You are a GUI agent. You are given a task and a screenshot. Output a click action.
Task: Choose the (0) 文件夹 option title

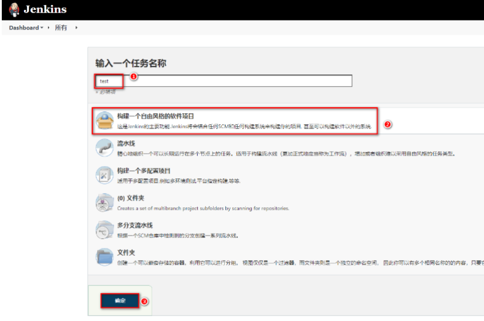point(131,198)
